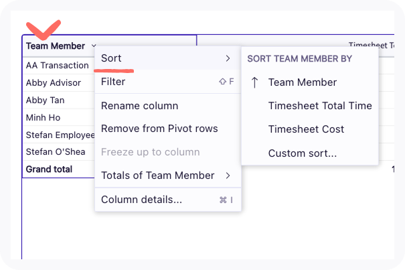
Task: Open Column details from the menu
Action: click(141, 200)
